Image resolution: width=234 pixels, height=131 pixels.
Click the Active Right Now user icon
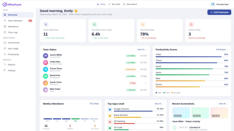46,25
